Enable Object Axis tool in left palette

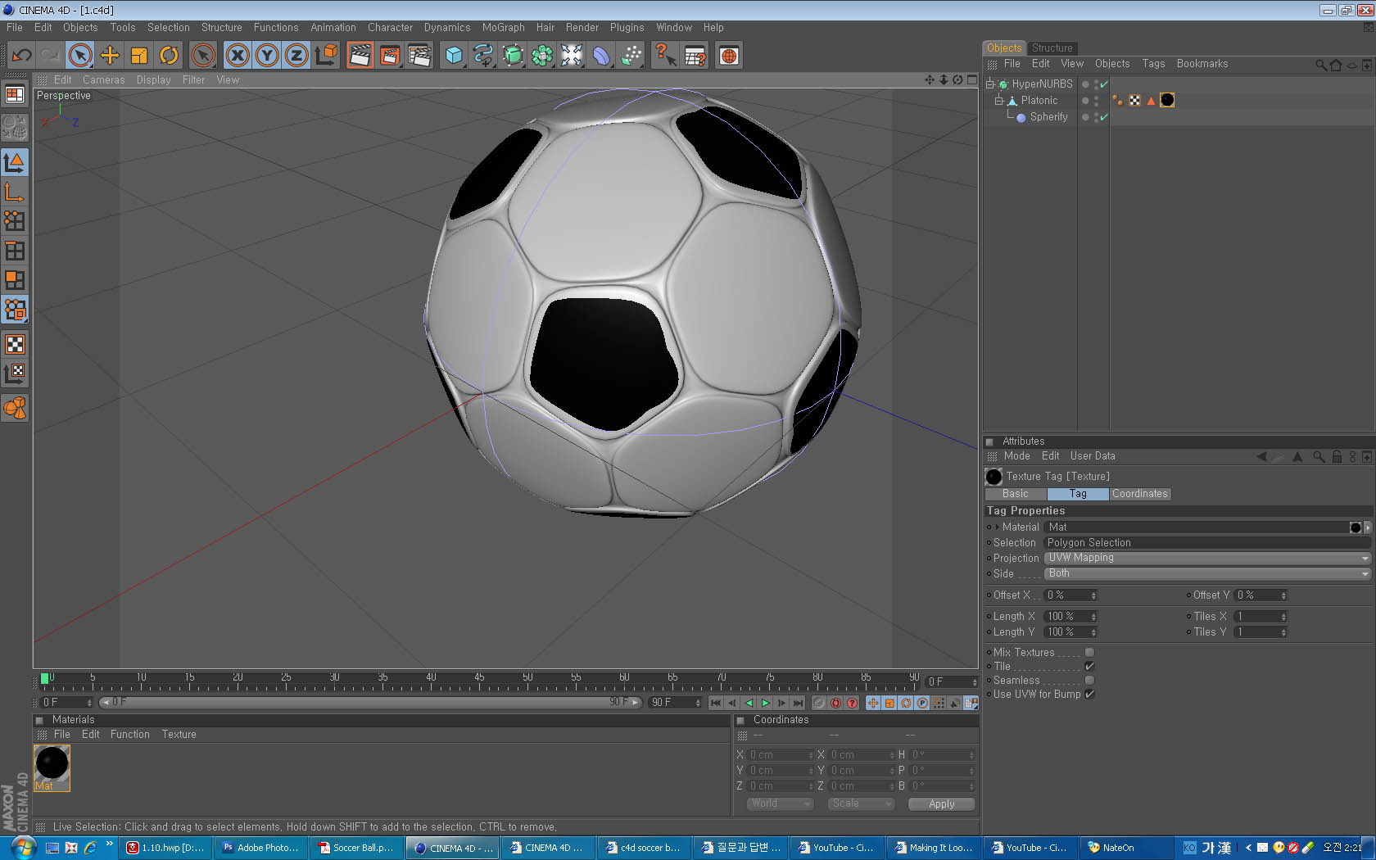point(15,192)
